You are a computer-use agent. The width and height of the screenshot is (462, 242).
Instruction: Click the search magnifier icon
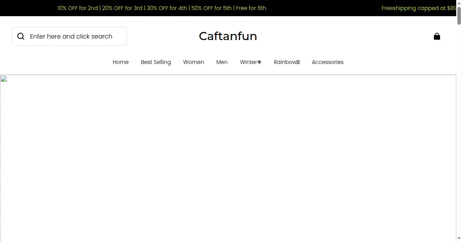click(x=21, y=36)
